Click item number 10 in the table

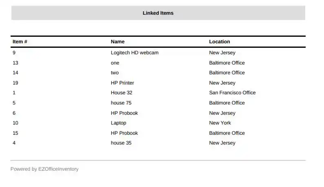[16, 123]
